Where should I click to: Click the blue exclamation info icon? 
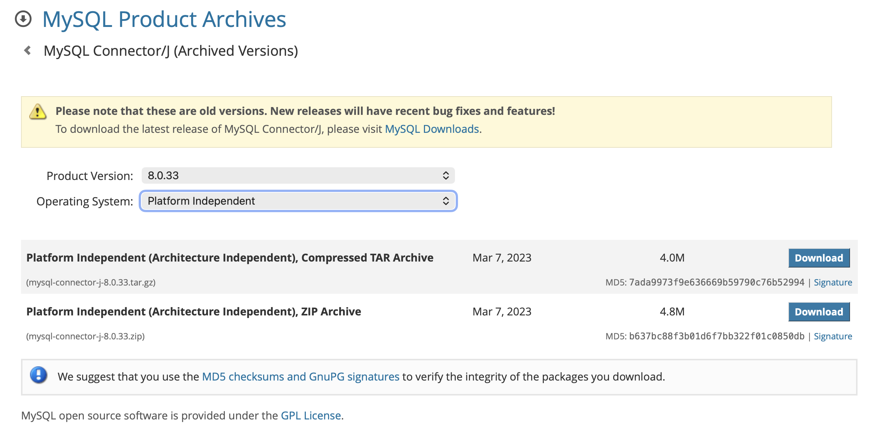pyautogui.click(x=39, y=375)
